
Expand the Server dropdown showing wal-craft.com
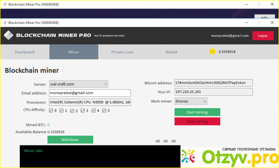[79, 84]
